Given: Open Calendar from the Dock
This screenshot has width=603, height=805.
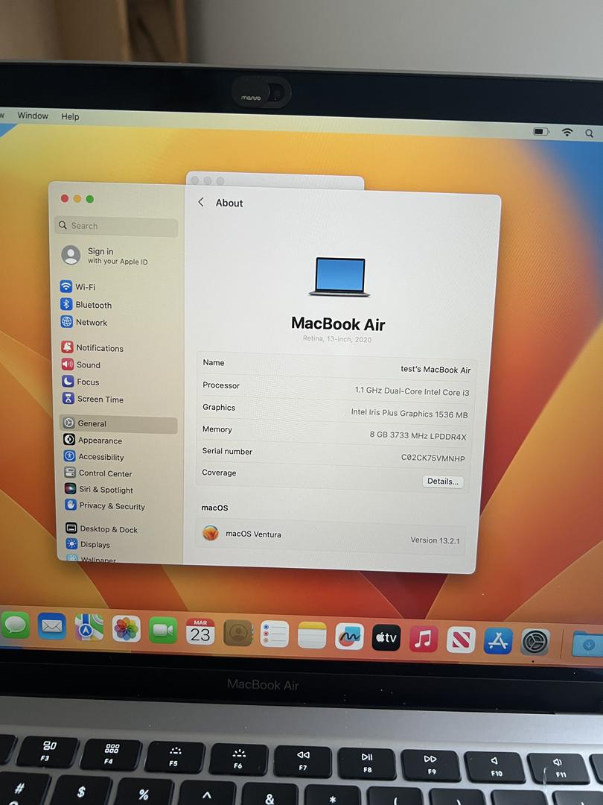Looking at the screenshot, I should 200,631.
